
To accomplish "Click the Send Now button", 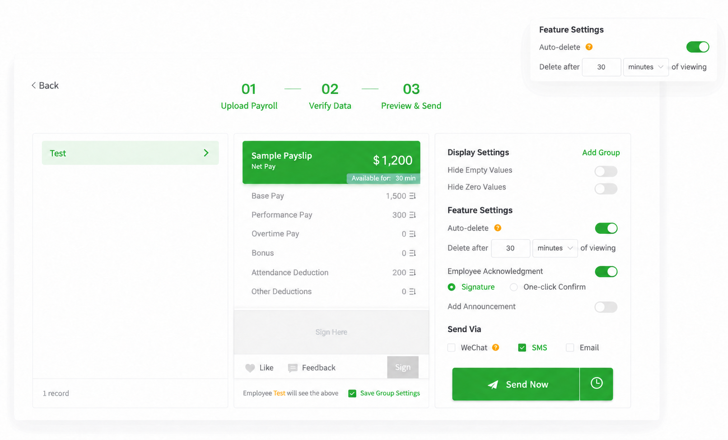I will pyautogui.click(x=516, y=384).
